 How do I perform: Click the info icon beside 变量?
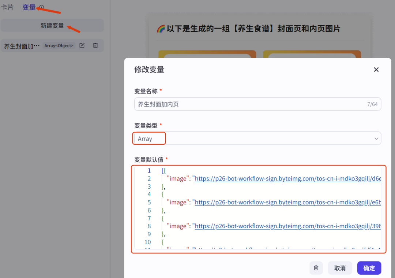42,7
